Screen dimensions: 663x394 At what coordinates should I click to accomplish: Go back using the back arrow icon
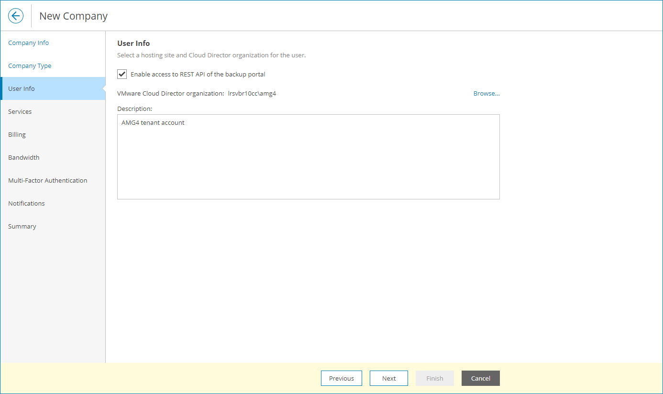pyautogui.click(x=16, y=15)
